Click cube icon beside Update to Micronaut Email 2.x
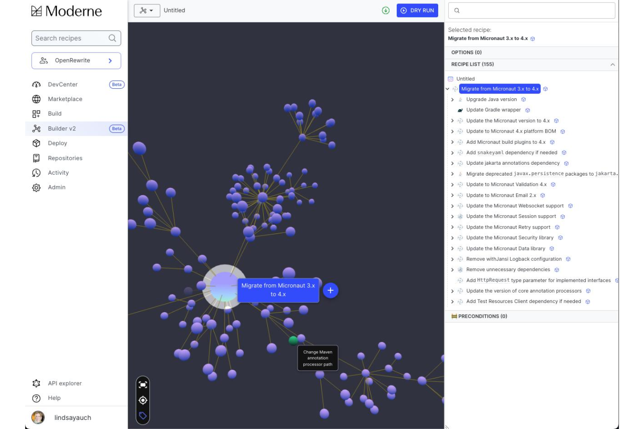Screen dimensions: 644x429 (x=543, y=196)
